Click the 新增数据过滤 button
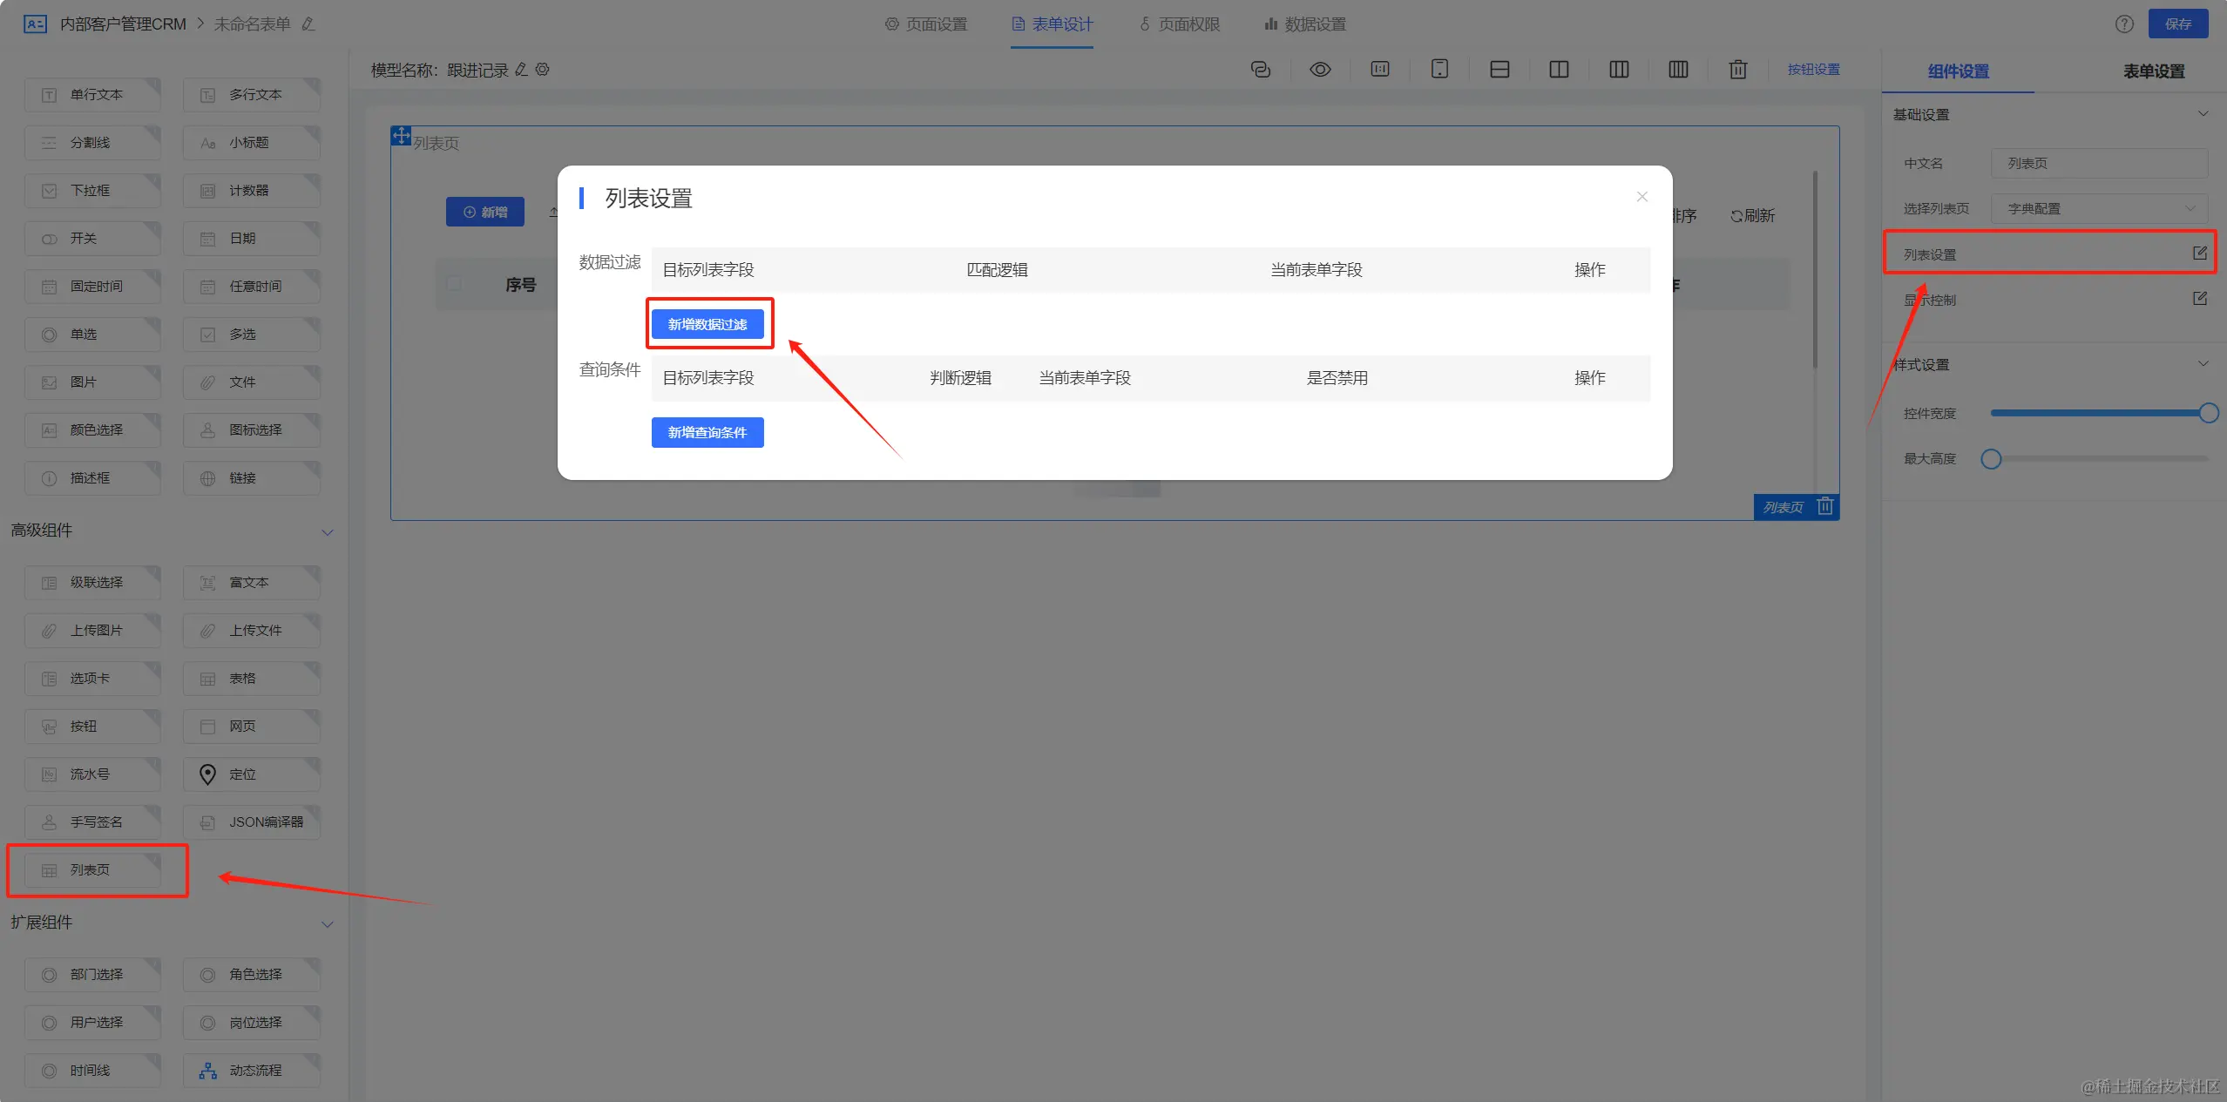 [x=707, y=324]
